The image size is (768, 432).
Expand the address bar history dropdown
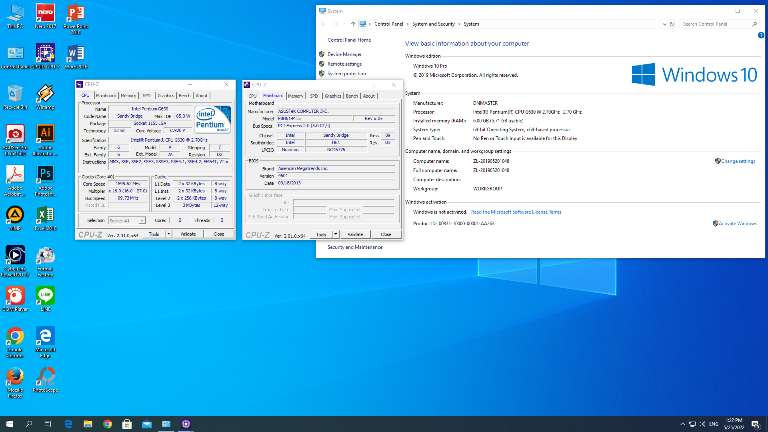(x=665, y=24)
